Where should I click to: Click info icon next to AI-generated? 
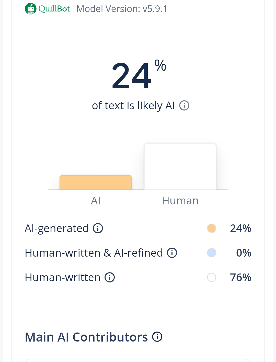98,228
